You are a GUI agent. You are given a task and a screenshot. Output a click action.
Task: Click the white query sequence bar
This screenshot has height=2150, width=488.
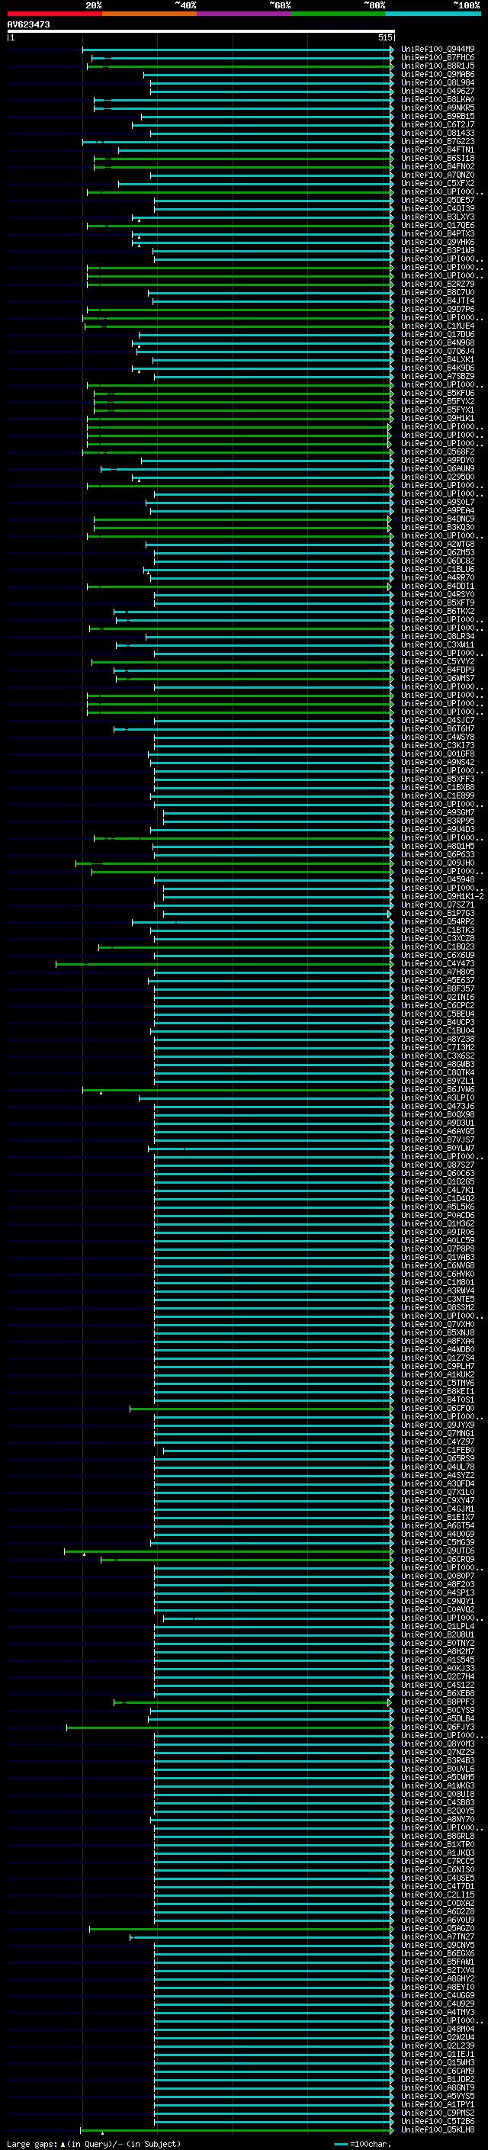coord(201,32)
